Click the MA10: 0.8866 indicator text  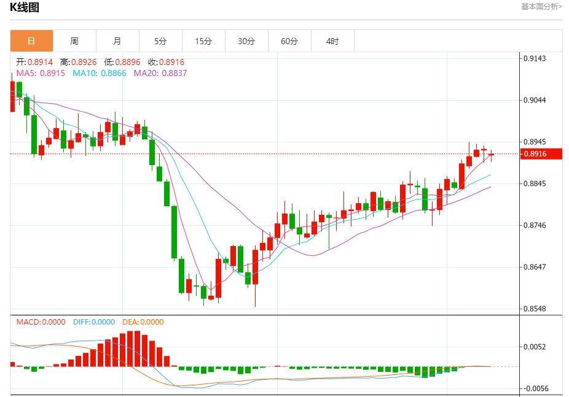pos(100,73)
